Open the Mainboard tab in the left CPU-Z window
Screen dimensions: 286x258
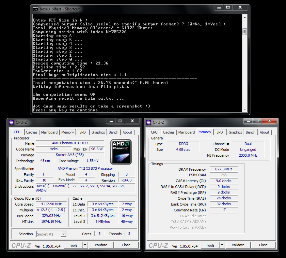pyautogui.click(x=49, y=132)
